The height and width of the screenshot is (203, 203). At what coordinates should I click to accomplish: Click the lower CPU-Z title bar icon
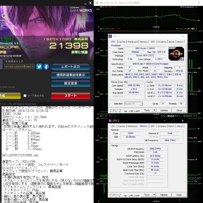coord(110,121)
